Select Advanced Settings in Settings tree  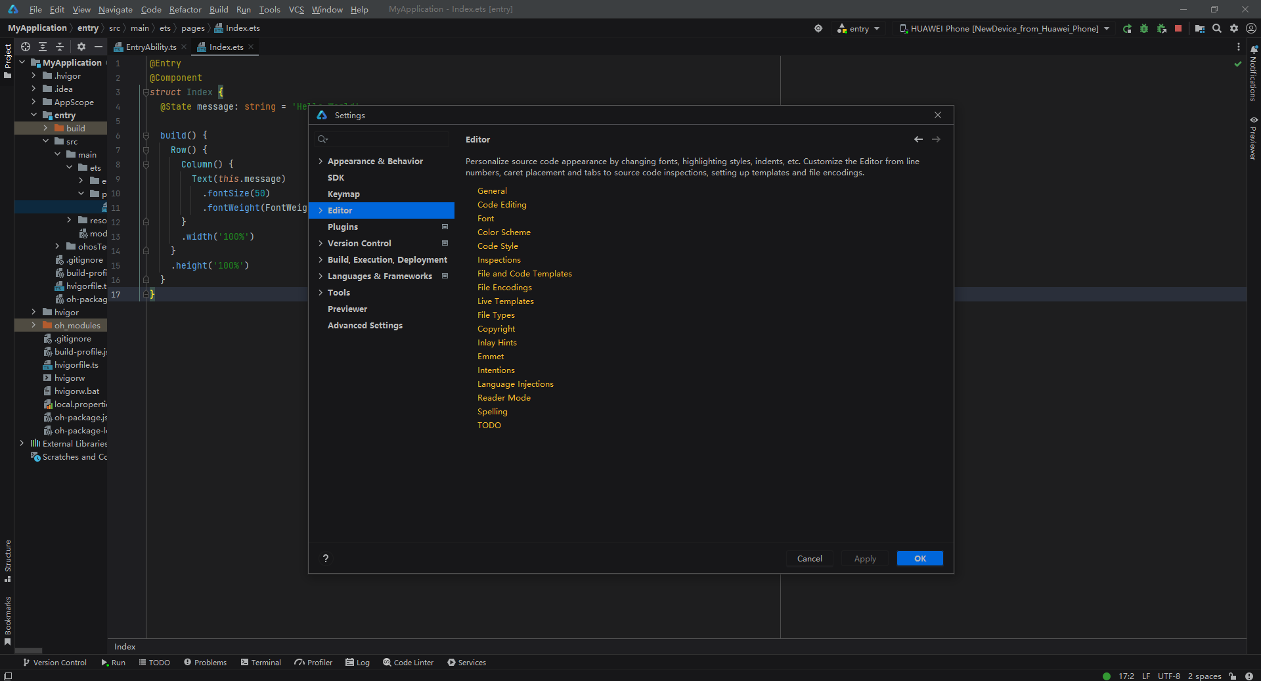365,325
